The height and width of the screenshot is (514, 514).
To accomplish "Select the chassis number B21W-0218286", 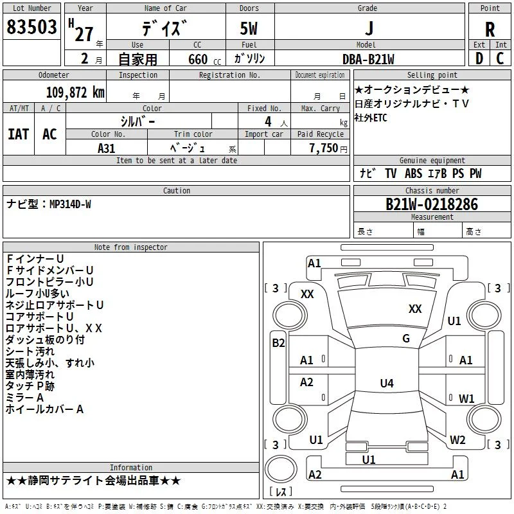I will pos(432,204).
